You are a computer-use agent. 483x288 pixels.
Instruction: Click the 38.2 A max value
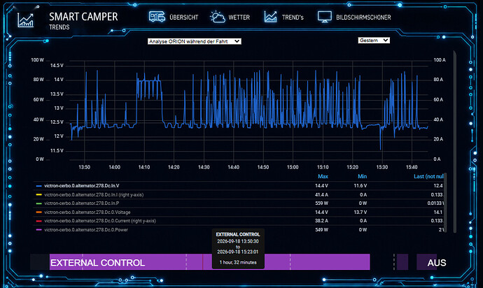click(321, 221)
